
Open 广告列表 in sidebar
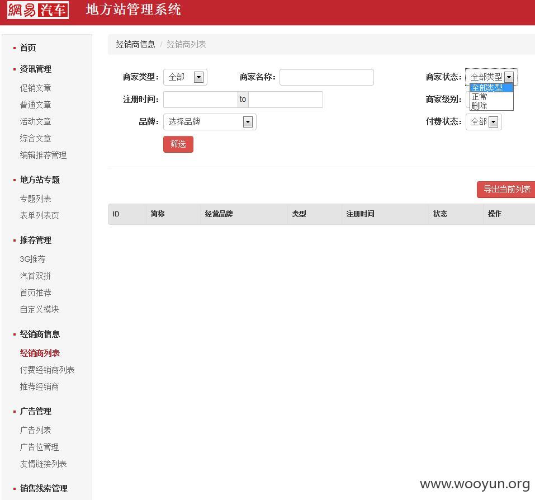pos(35,431)
